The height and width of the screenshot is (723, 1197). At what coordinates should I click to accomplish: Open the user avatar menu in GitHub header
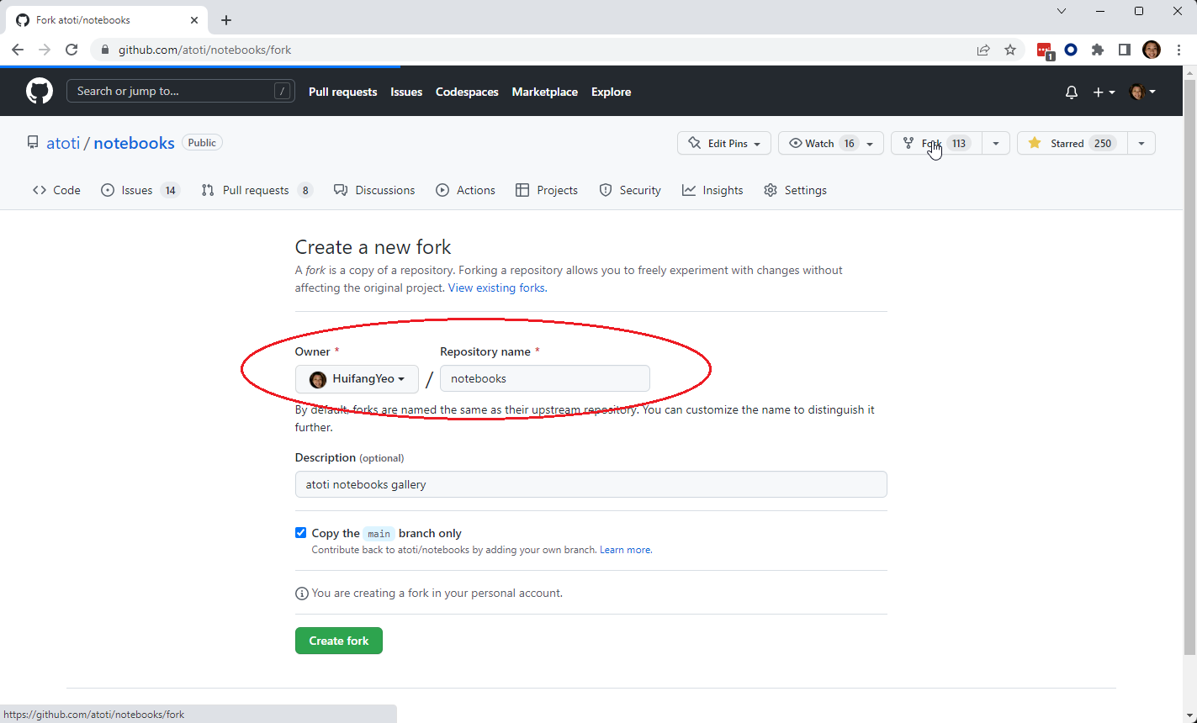[x=1142, y=92]
